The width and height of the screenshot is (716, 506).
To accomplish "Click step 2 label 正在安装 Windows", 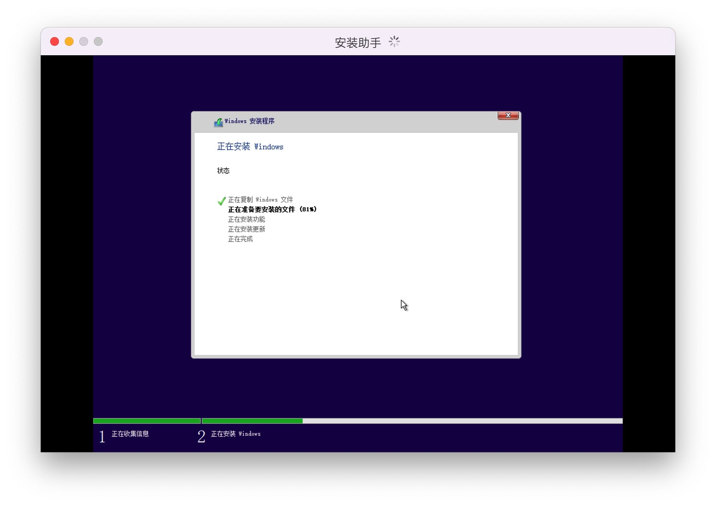I will [235, 434].
